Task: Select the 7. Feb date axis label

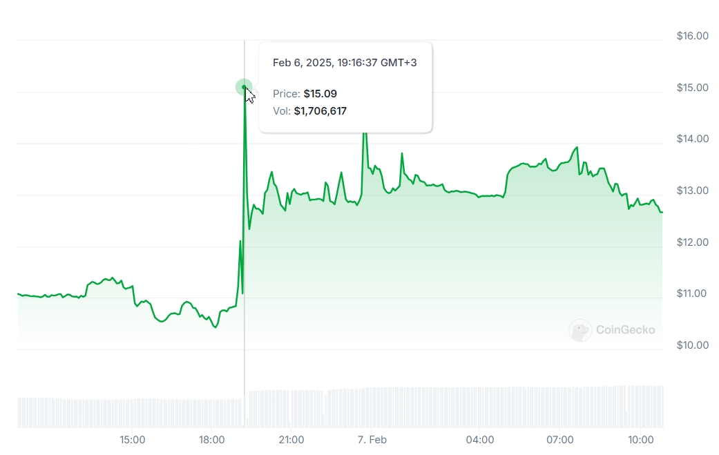Action: point(372,439)
